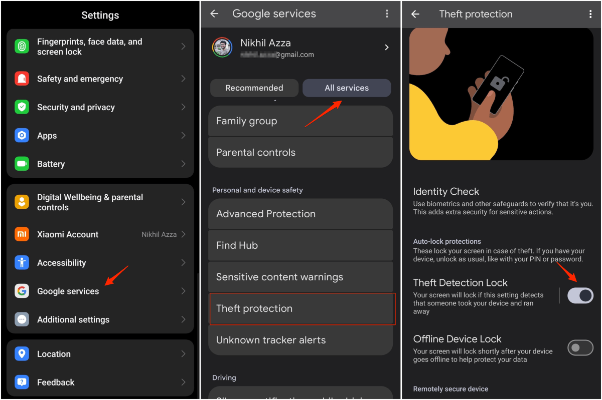602x400 pixels.
Task: Tap the gmail.com email address
Action: click(x=277, y=55)
